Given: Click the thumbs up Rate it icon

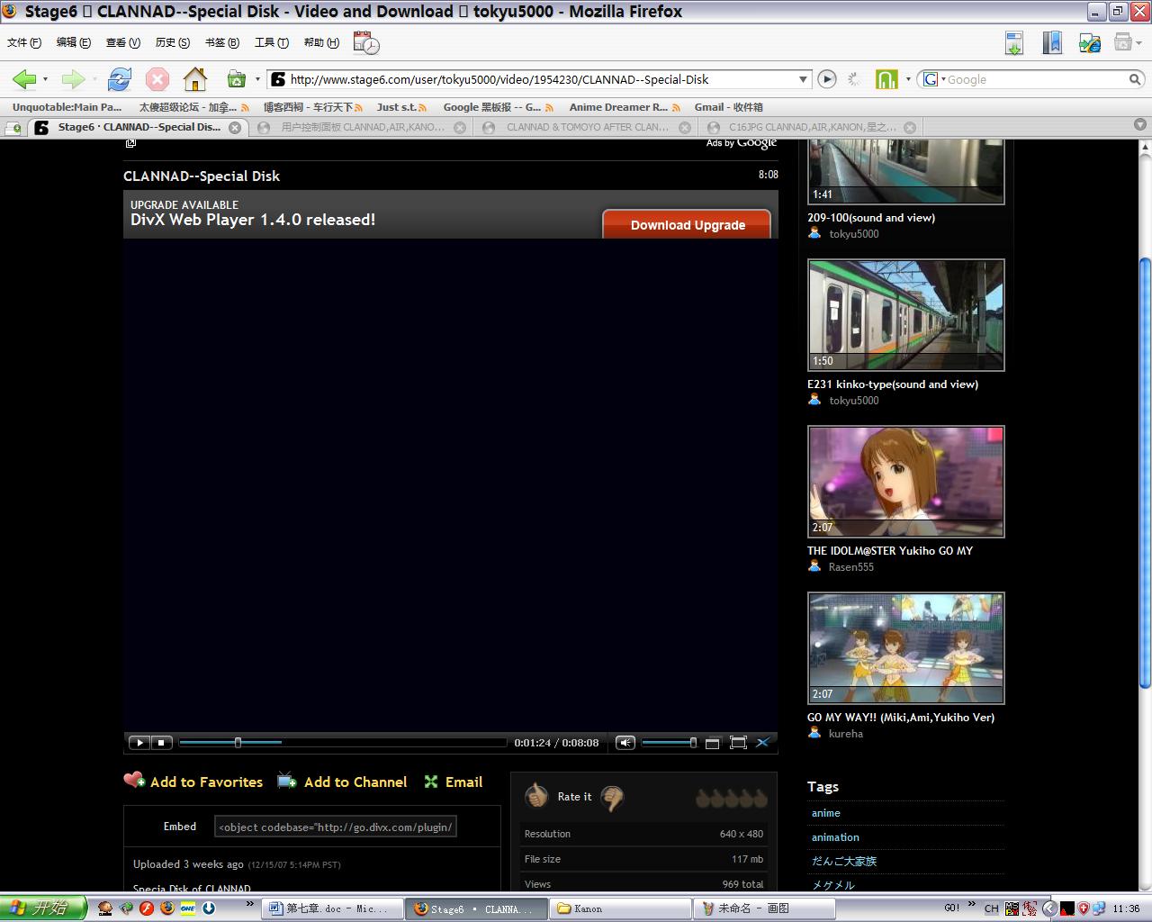Looking at the screenshot, I should [x=536, y=796].
